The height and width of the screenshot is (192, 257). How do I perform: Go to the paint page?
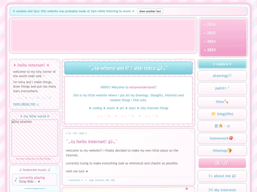point(222,88)
